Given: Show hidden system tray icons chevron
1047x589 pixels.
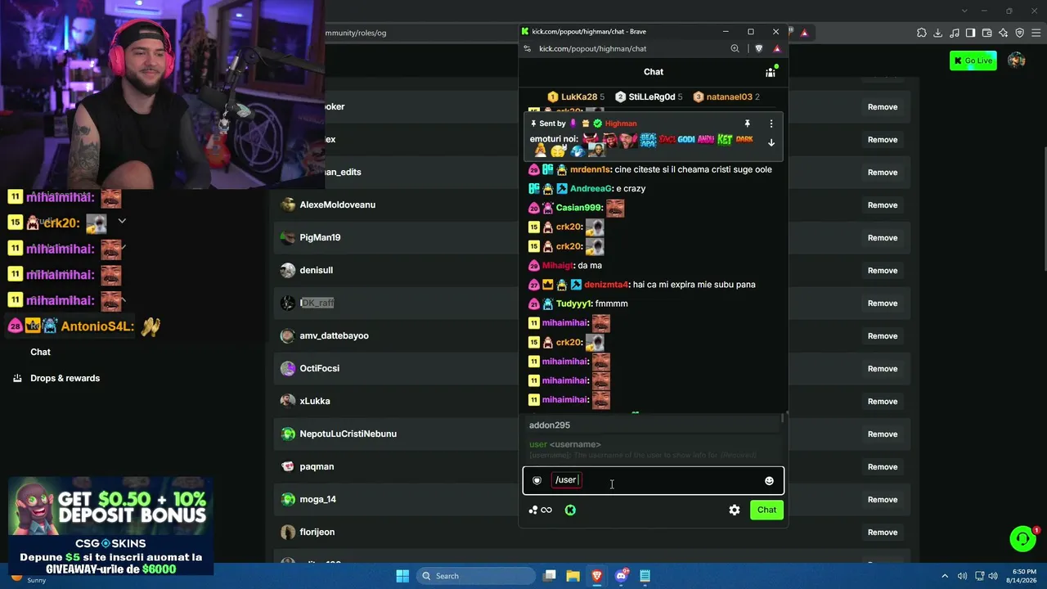Looking at the screenshot, I should coord(945,576).
